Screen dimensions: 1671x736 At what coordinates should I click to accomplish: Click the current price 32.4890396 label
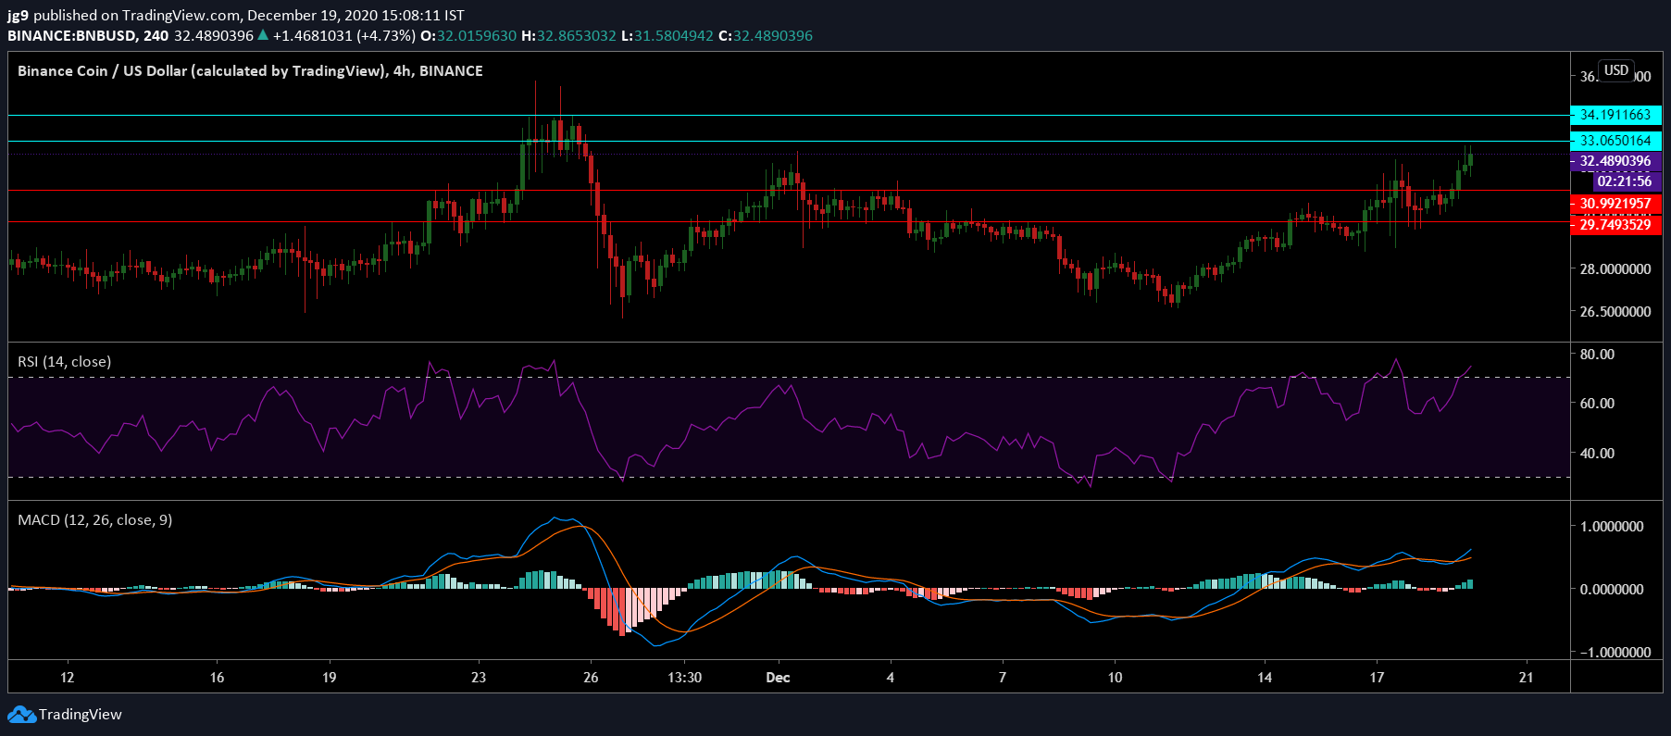pyautogui.click(x=1615, y=161)
